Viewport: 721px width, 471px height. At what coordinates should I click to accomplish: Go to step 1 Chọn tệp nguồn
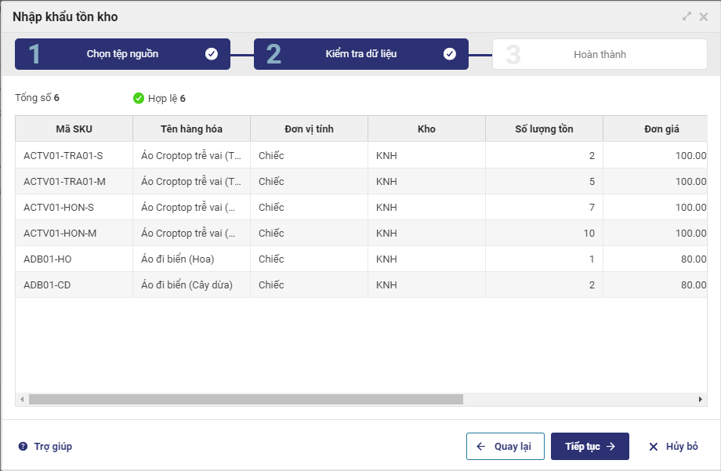(122, 54)
